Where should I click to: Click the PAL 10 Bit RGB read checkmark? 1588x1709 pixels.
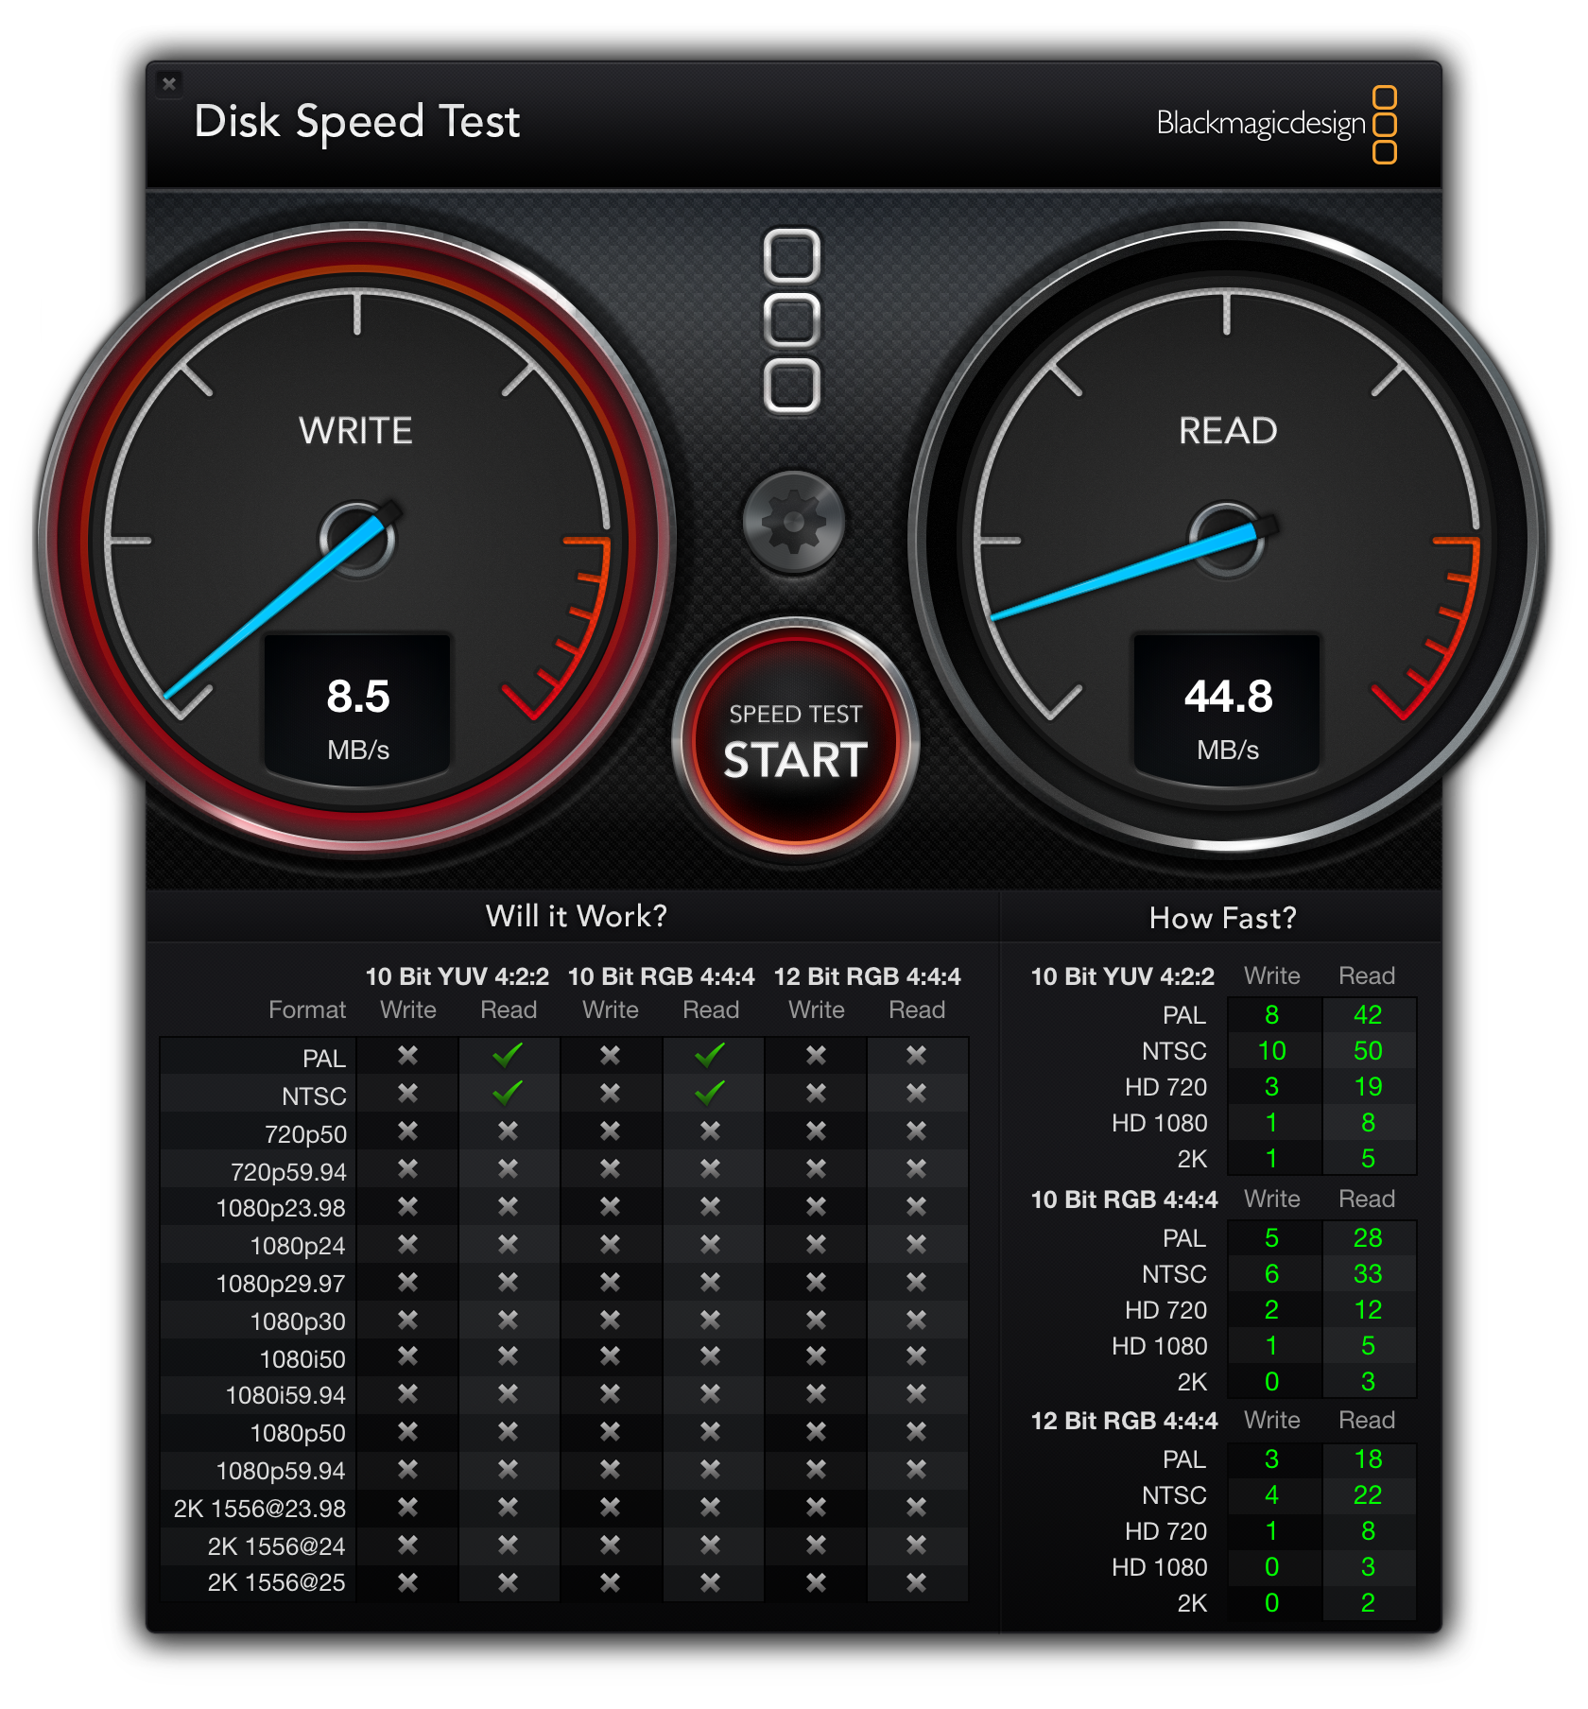[x=710, y=1055]
